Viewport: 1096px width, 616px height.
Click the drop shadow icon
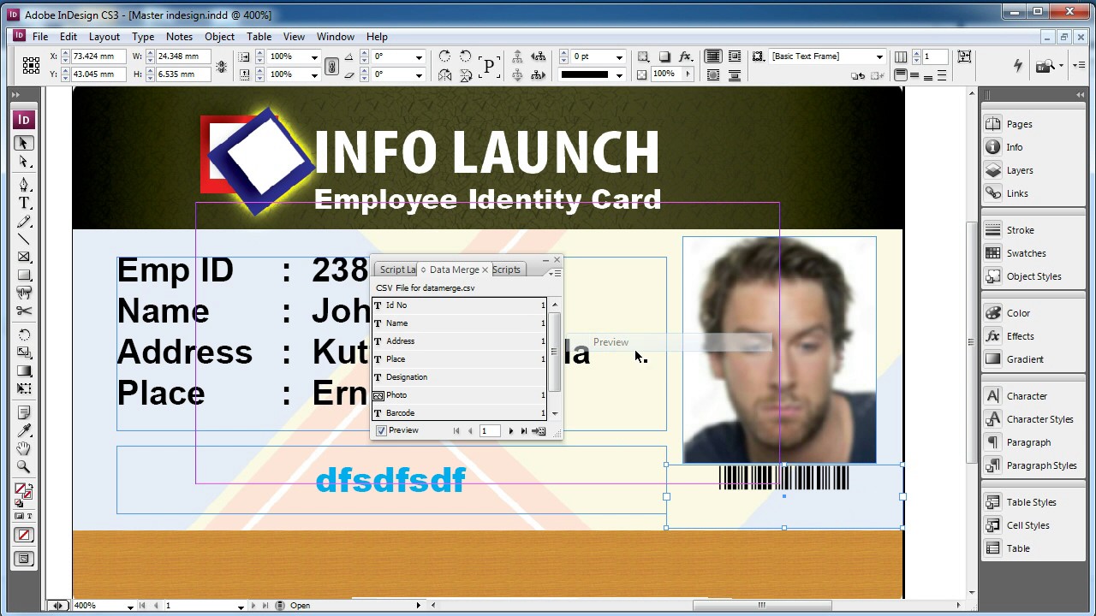point(664,56)
